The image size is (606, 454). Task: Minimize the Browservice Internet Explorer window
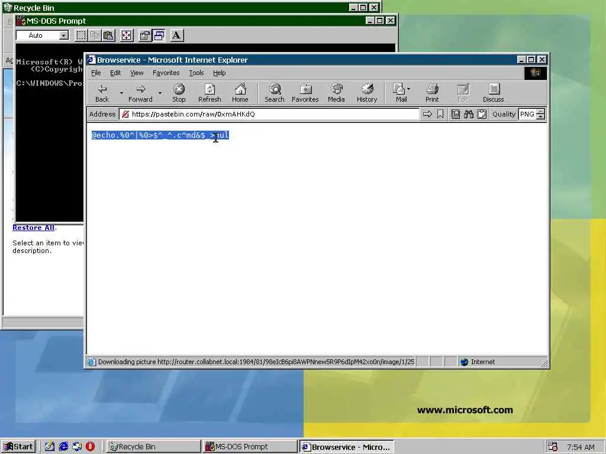click(x=521, y=60)
